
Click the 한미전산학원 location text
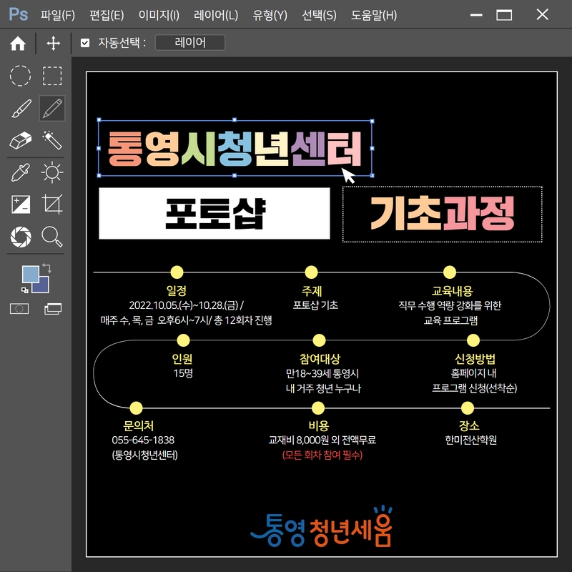(x=470, y=440)
